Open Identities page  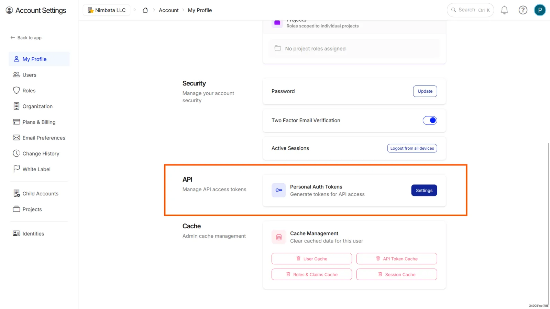pos(39,233)
